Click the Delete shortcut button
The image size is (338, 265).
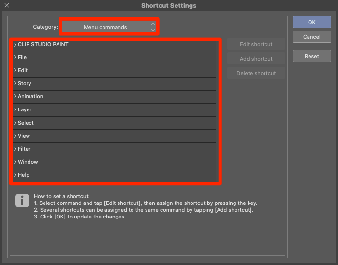[256, 73]
